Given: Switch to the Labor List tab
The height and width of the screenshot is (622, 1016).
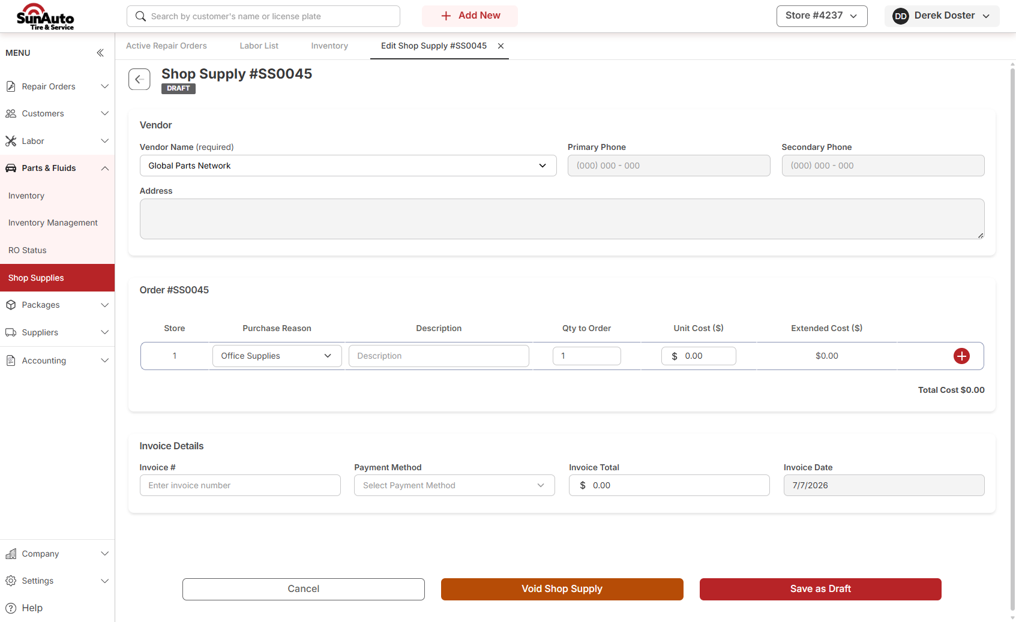Looking at the screenshot, I should 259,46.
